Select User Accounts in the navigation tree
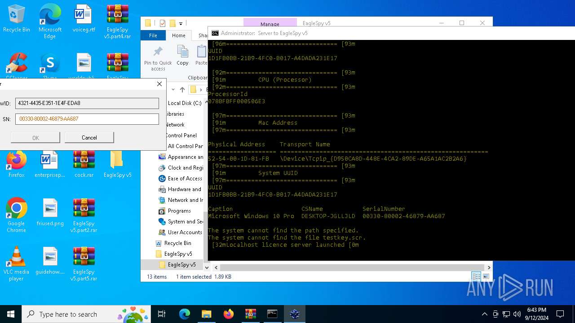Viewport: 575px width, 323px height. pyautogui.click(x=181, y=232)
